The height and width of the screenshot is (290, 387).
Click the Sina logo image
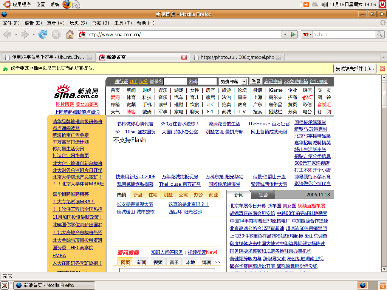[x=76, y=92]
